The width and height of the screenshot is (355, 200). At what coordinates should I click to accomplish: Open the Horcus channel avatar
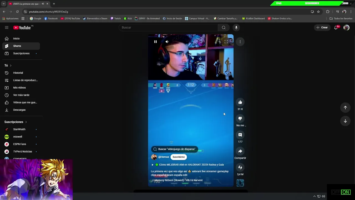coord(154,157)
